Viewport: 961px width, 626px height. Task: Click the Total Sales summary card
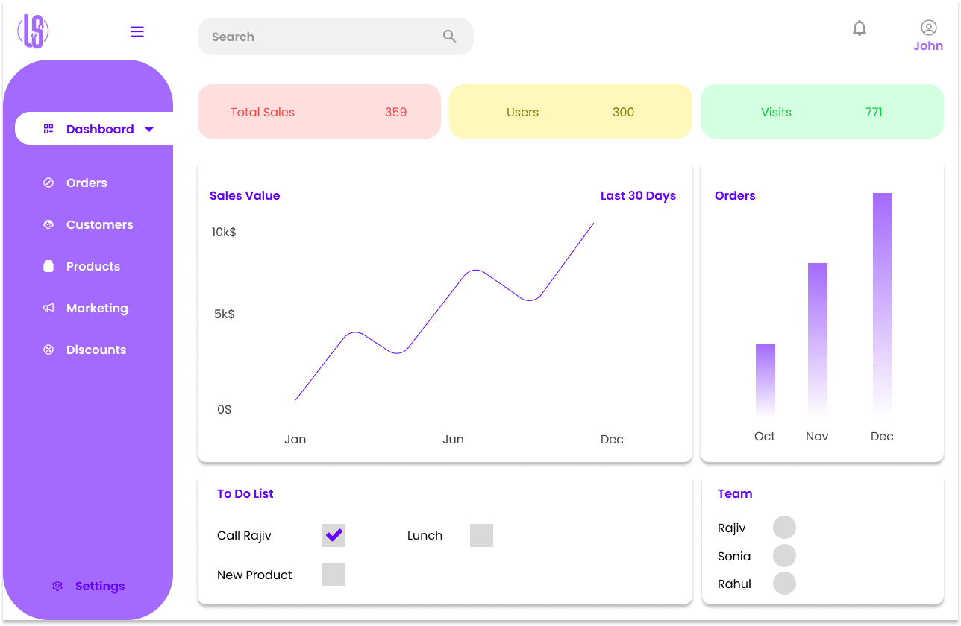tap(319, 112)
